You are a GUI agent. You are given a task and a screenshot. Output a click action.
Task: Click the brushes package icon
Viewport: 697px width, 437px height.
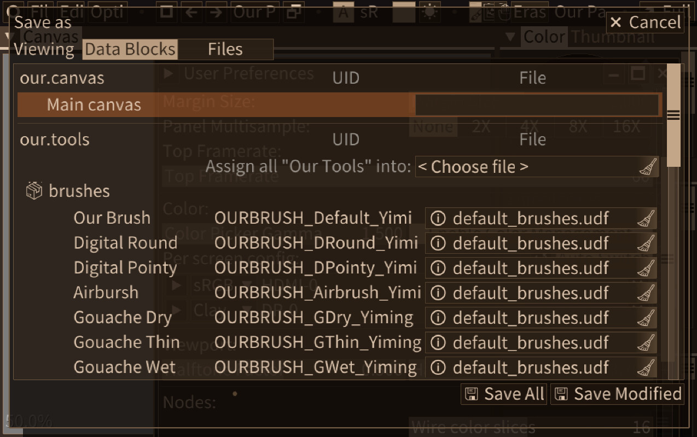pyautogui.click(x=34, y=191)
